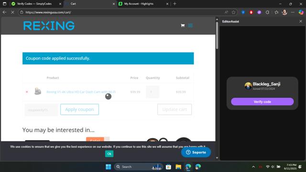Open the notifications bell in taskbar

coord(300,167)
